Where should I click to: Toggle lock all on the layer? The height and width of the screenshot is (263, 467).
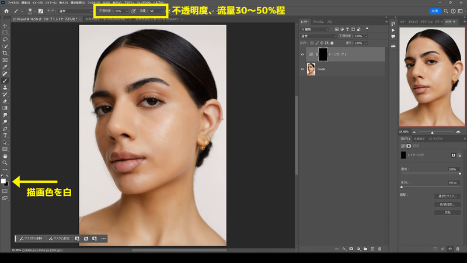pyautogui.click(x=332, y=43)
